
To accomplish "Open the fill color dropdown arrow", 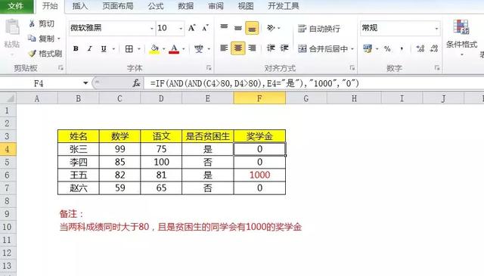I will [163, 49].
